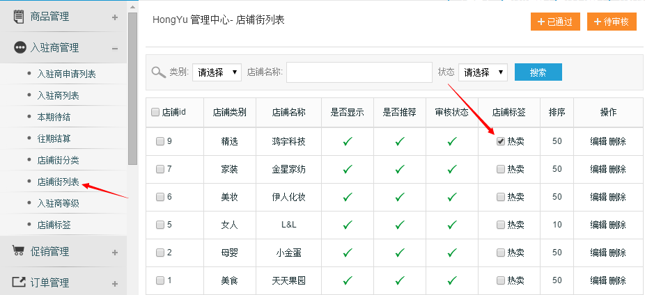Click sort value 50 for 鸿宇科技
The image size is (645, 295).
click(x=557, y=141)
